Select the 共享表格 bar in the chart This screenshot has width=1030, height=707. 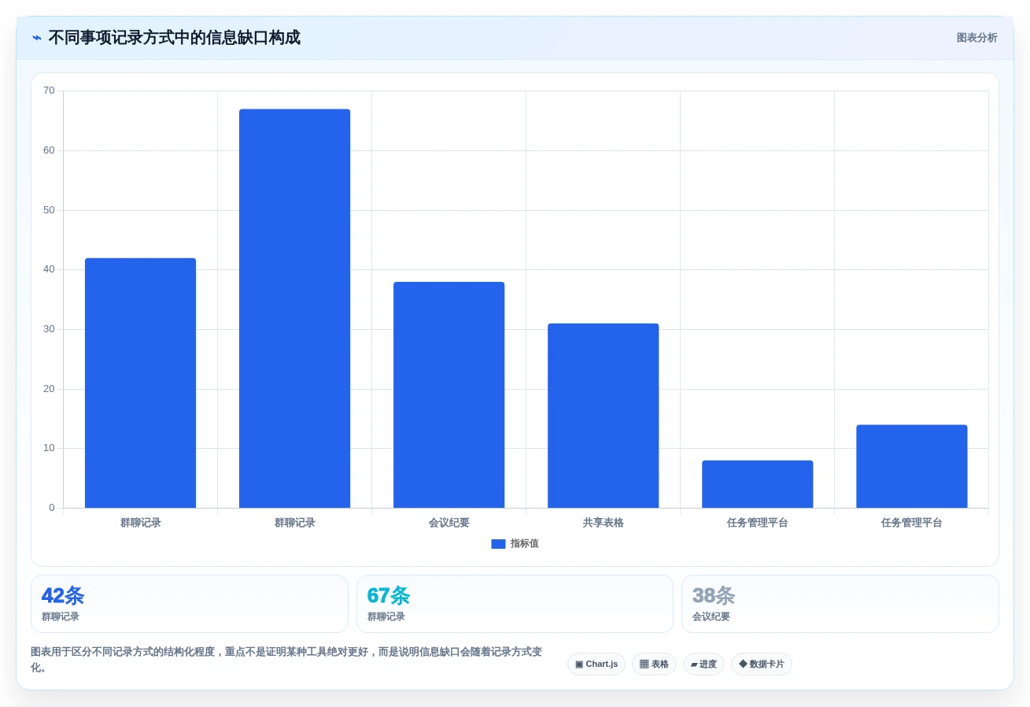[x=603, y=416]
